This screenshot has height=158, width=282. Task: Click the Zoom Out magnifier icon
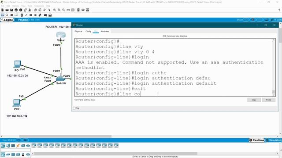coord(63,10)
